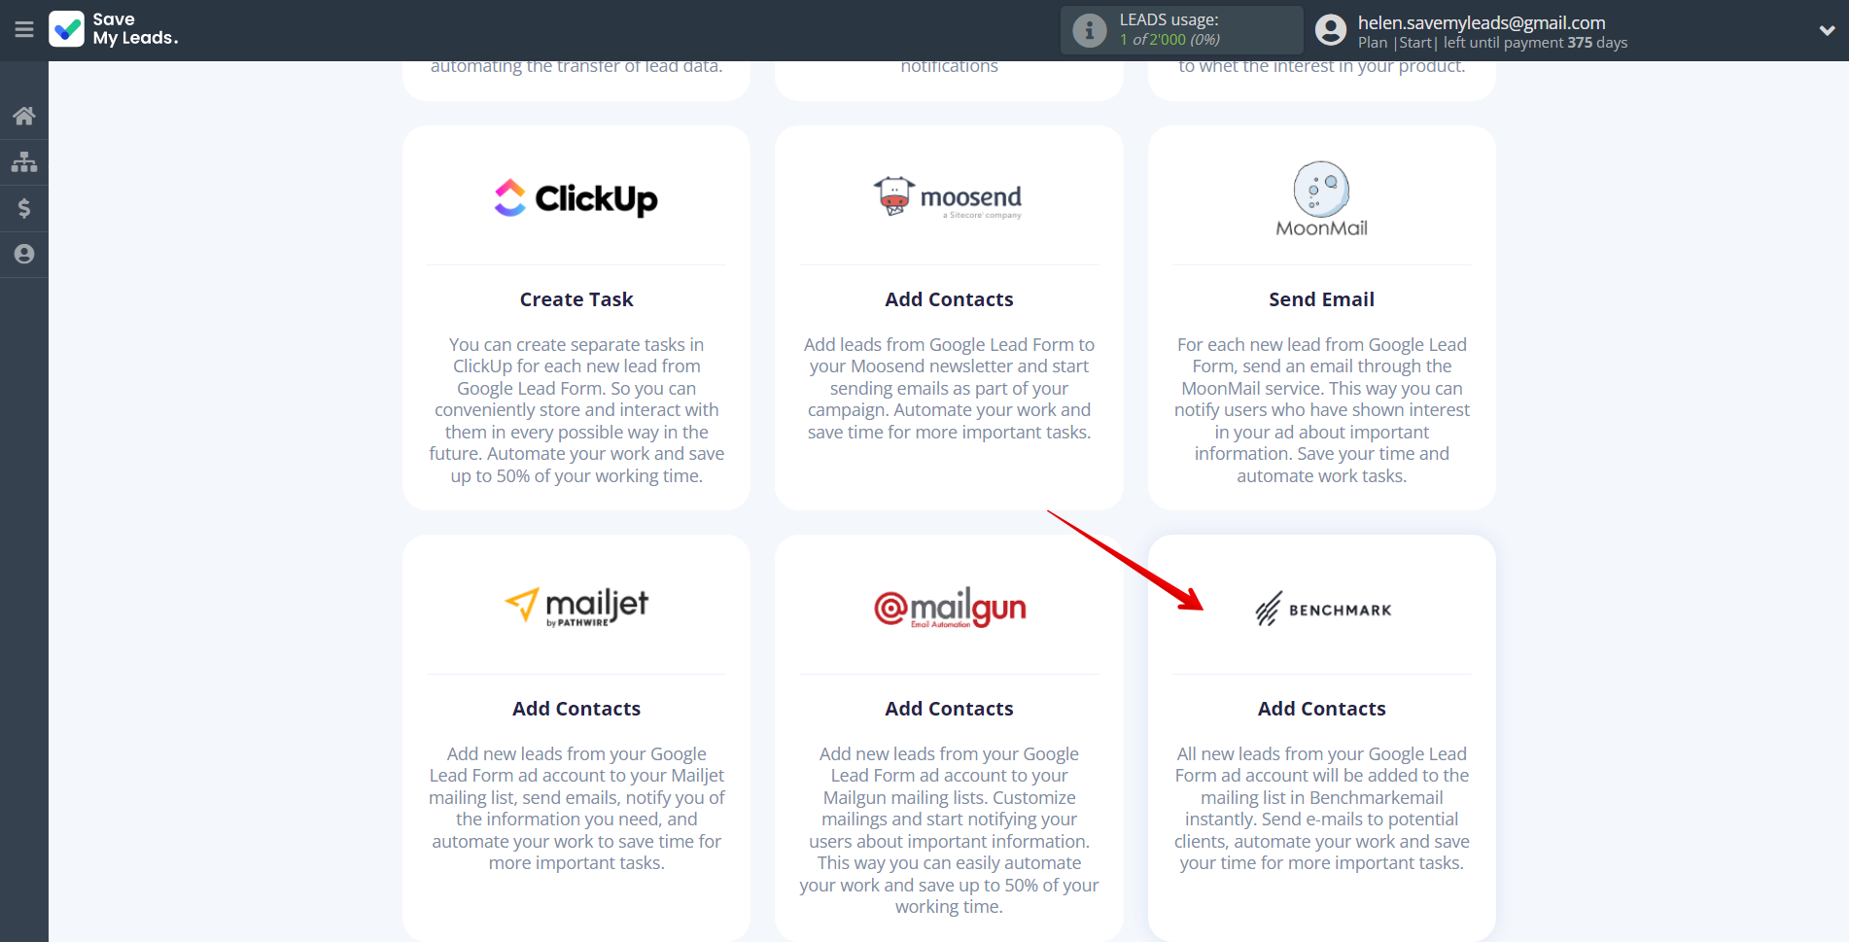Image resolution: width=1849 pixels, height=942 pixels.
Task: Select Mailjet Add Contacts heading
Action: pyautogui.click(x=576, y=709)
